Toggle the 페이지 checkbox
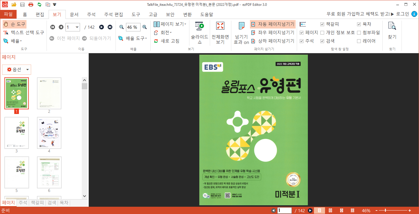Image resolution: width=419 pixels, height=214 pixels. point(301,33)
